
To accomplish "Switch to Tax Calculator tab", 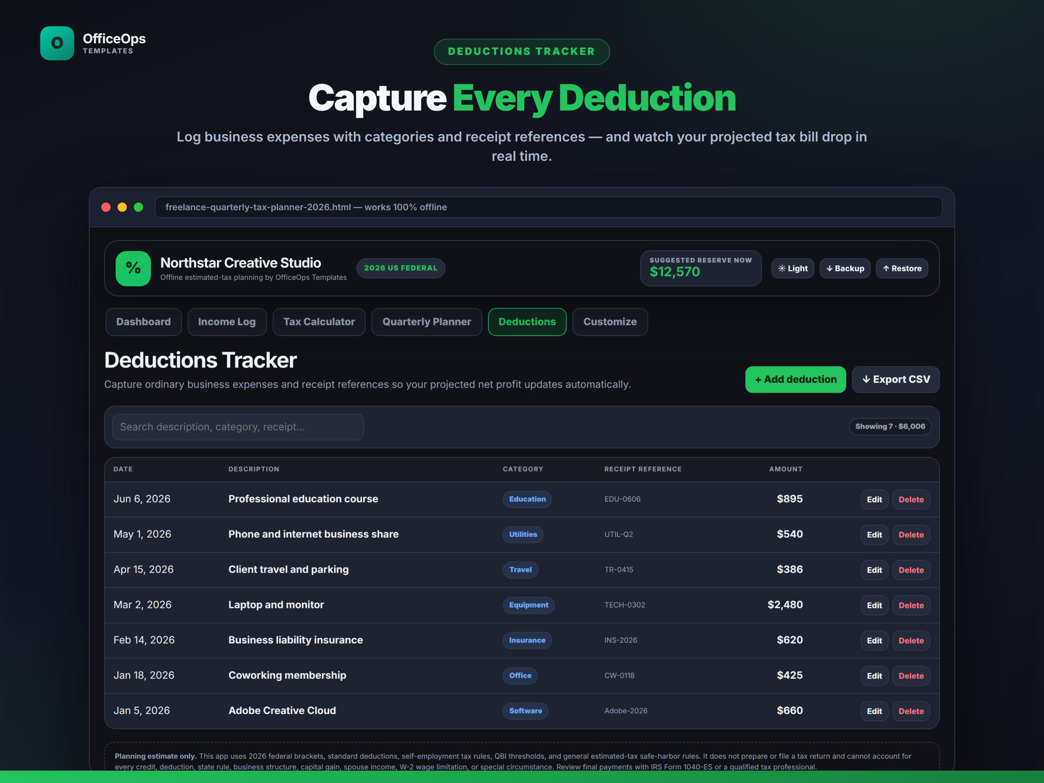I will (319, 322).
